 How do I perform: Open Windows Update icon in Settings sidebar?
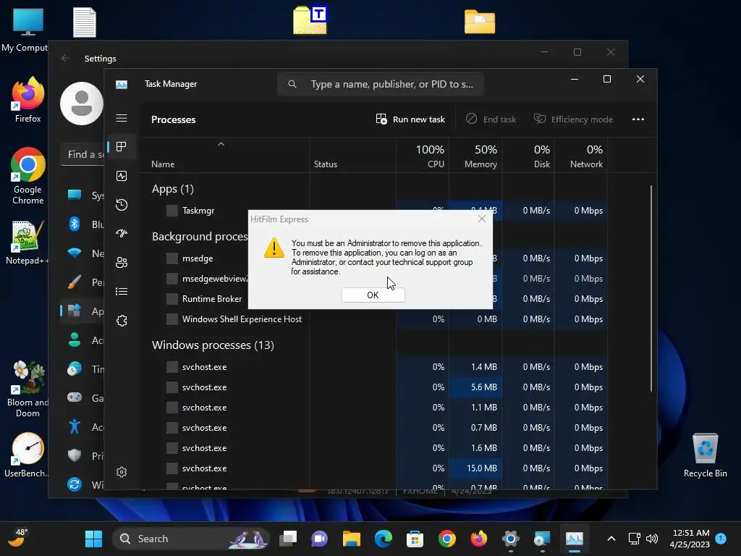(75, 484)
